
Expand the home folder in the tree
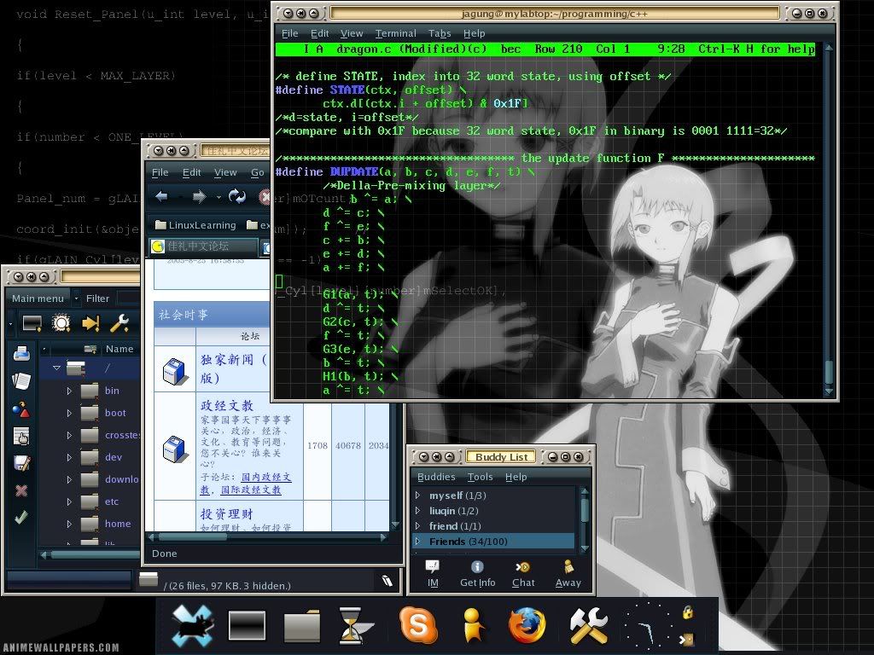69,525
